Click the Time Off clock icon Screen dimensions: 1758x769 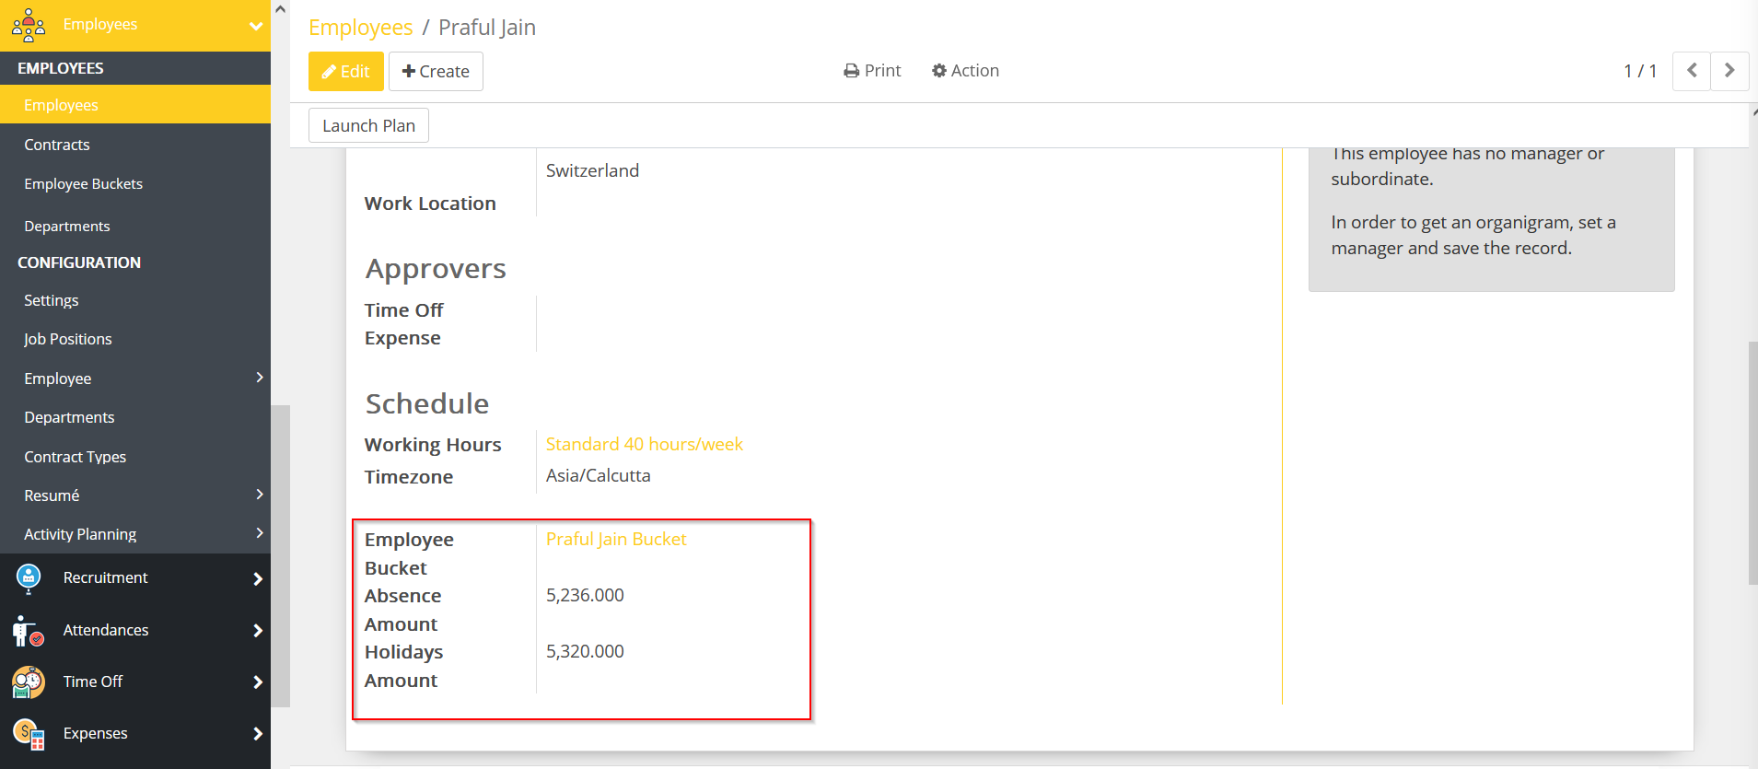[29, 682]
